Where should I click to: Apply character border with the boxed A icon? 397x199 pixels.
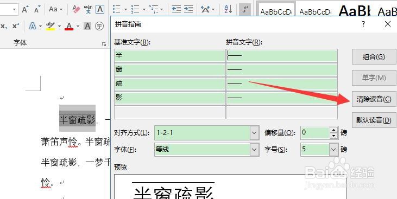point(100,10)
